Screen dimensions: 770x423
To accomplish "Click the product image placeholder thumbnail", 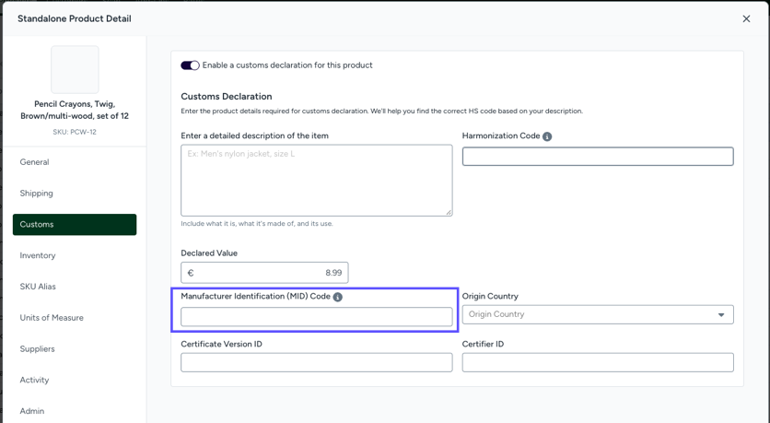I will point(75,70).
